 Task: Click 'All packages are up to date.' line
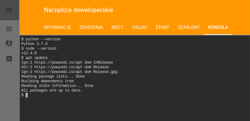[52, 90]
